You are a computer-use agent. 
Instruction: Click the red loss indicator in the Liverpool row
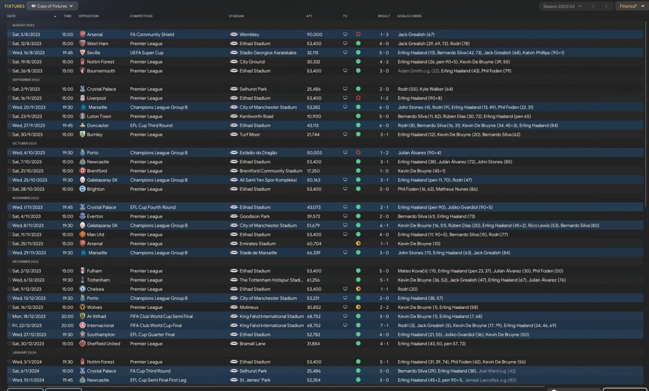pyautogui.click(x=358, y=98)
